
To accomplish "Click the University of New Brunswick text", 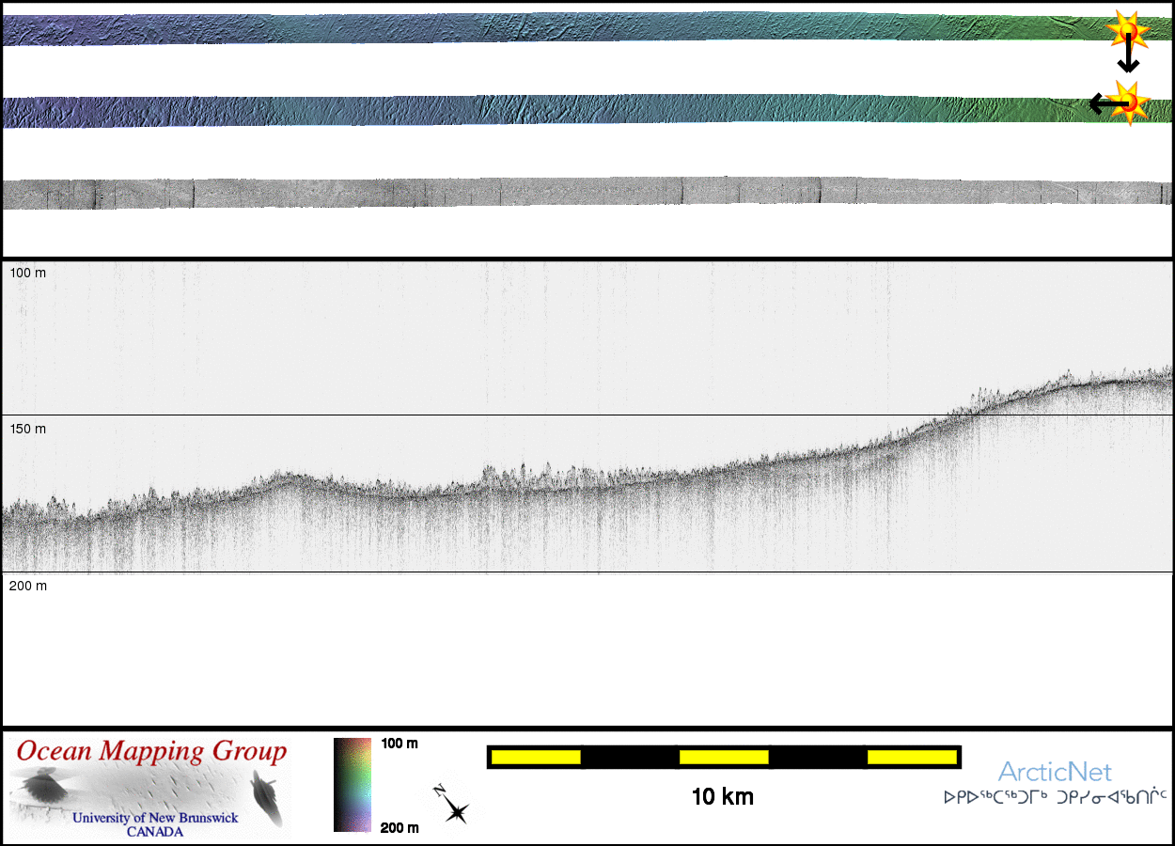I will (155, 818).
